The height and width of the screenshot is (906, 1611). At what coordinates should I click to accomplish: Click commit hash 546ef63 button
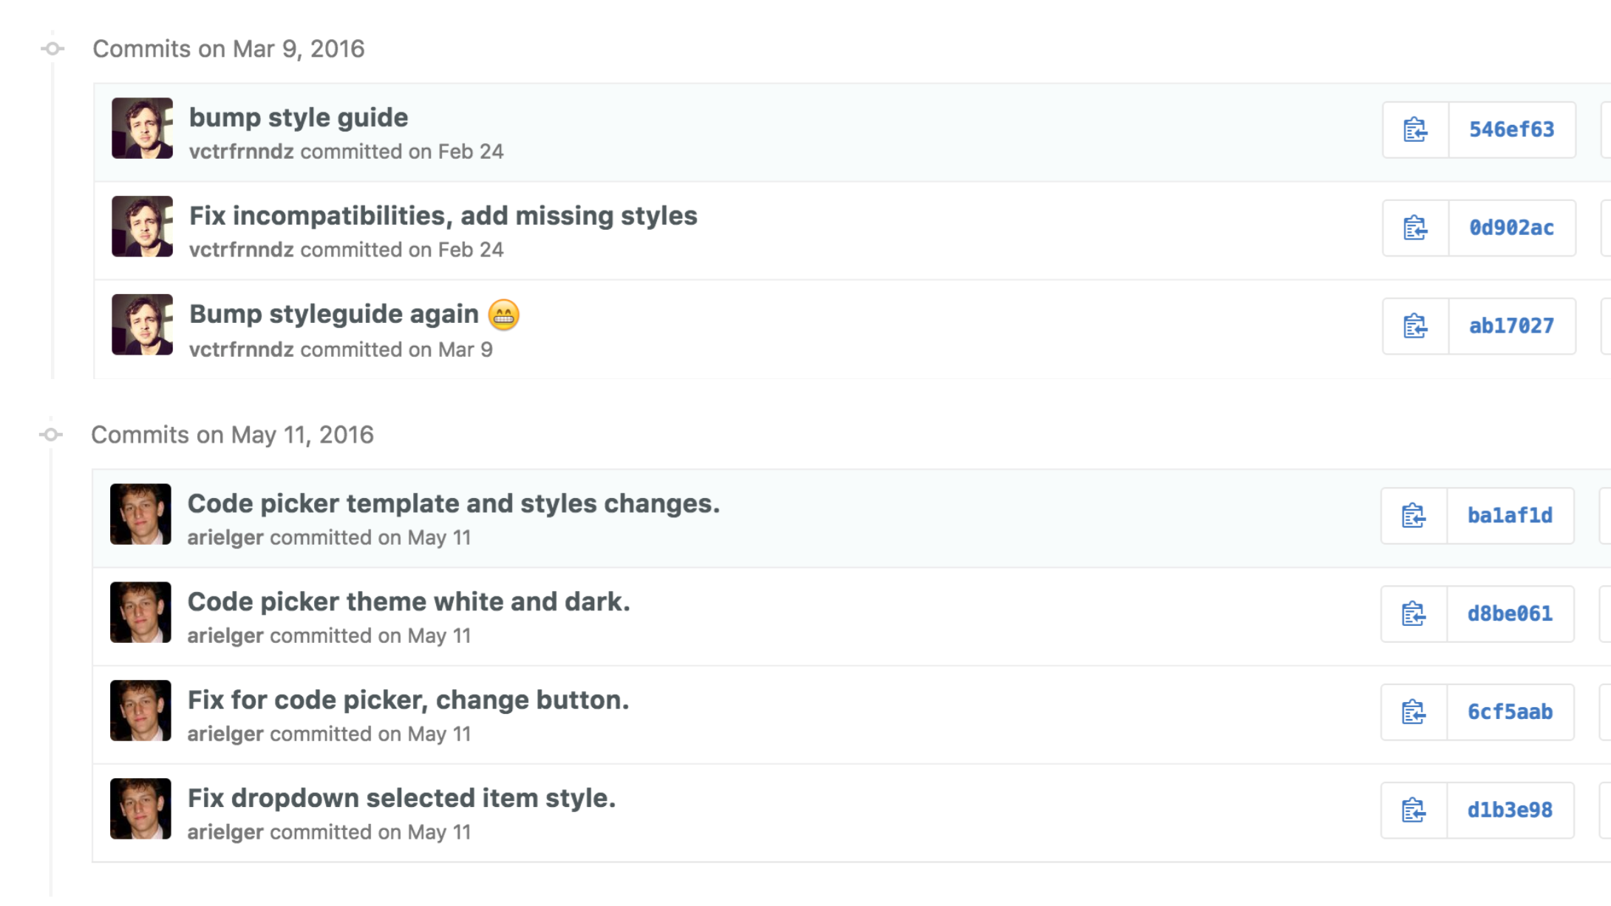point(1511,130)
